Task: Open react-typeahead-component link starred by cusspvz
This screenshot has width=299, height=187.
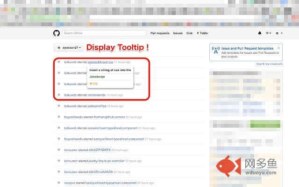Action: click(x=111, y=183)
